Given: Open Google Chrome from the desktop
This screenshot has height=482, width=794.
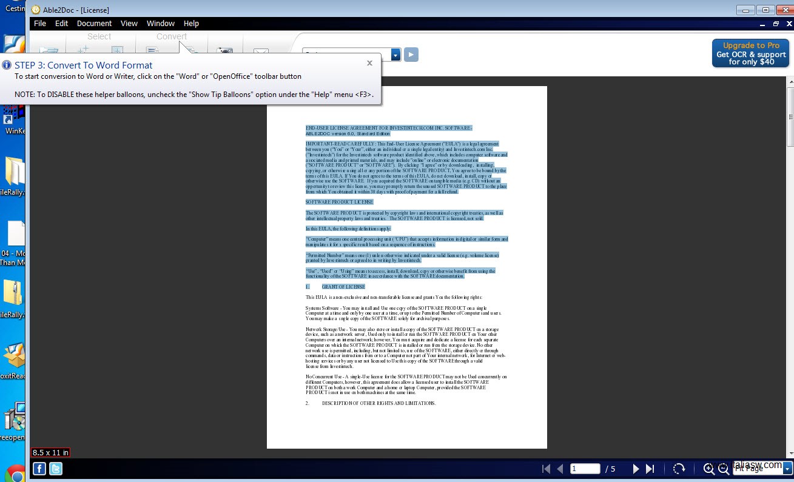Looking at the screenshot, I should pos(13,474).
